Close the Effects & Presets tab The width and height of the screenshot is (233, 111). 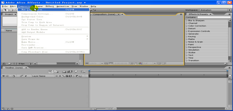tap(211, 14)
